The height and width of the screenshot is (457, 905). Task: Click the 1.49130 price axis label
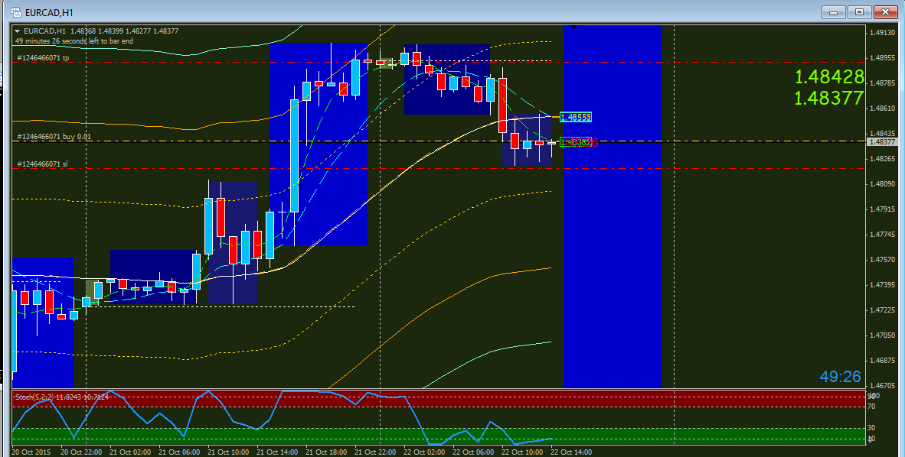click(x=882, y=33)
